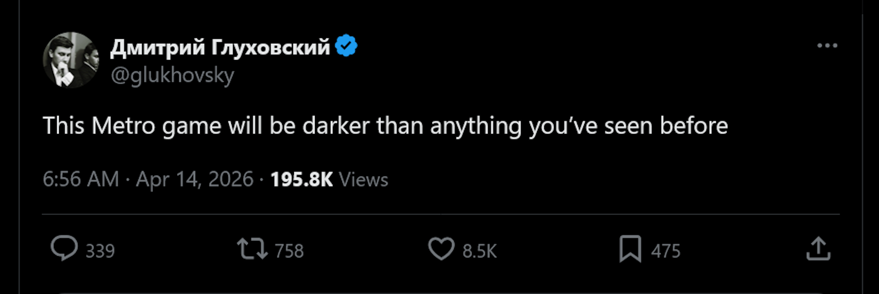Click the 6:56 AM timestamp

click(81, 179)
